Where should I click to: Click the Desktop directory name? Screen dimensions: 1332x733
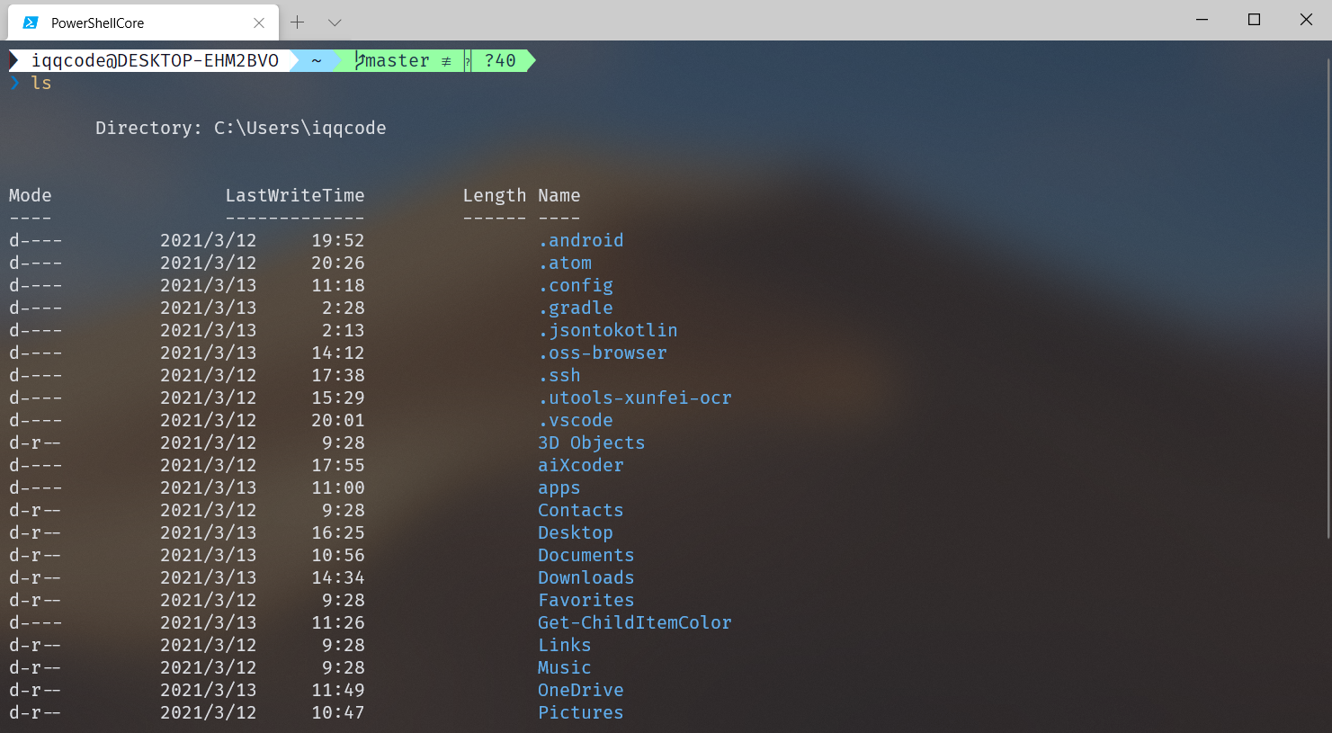[x=576, y=532]
